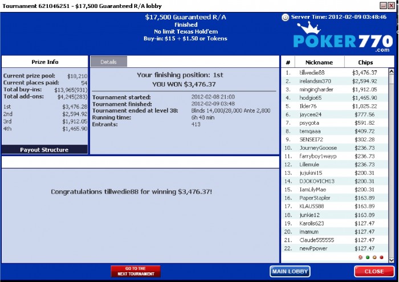Select player row mingingharder
Image resolution: width=399 pixels, height=282 pixels.
(335, 89)
